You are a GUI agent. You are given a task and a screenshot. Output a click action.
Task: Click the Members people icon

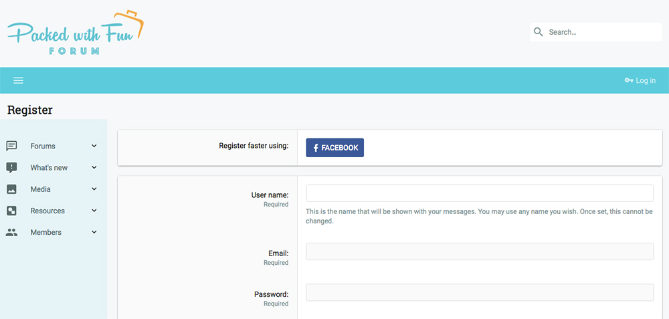[11, 233]
